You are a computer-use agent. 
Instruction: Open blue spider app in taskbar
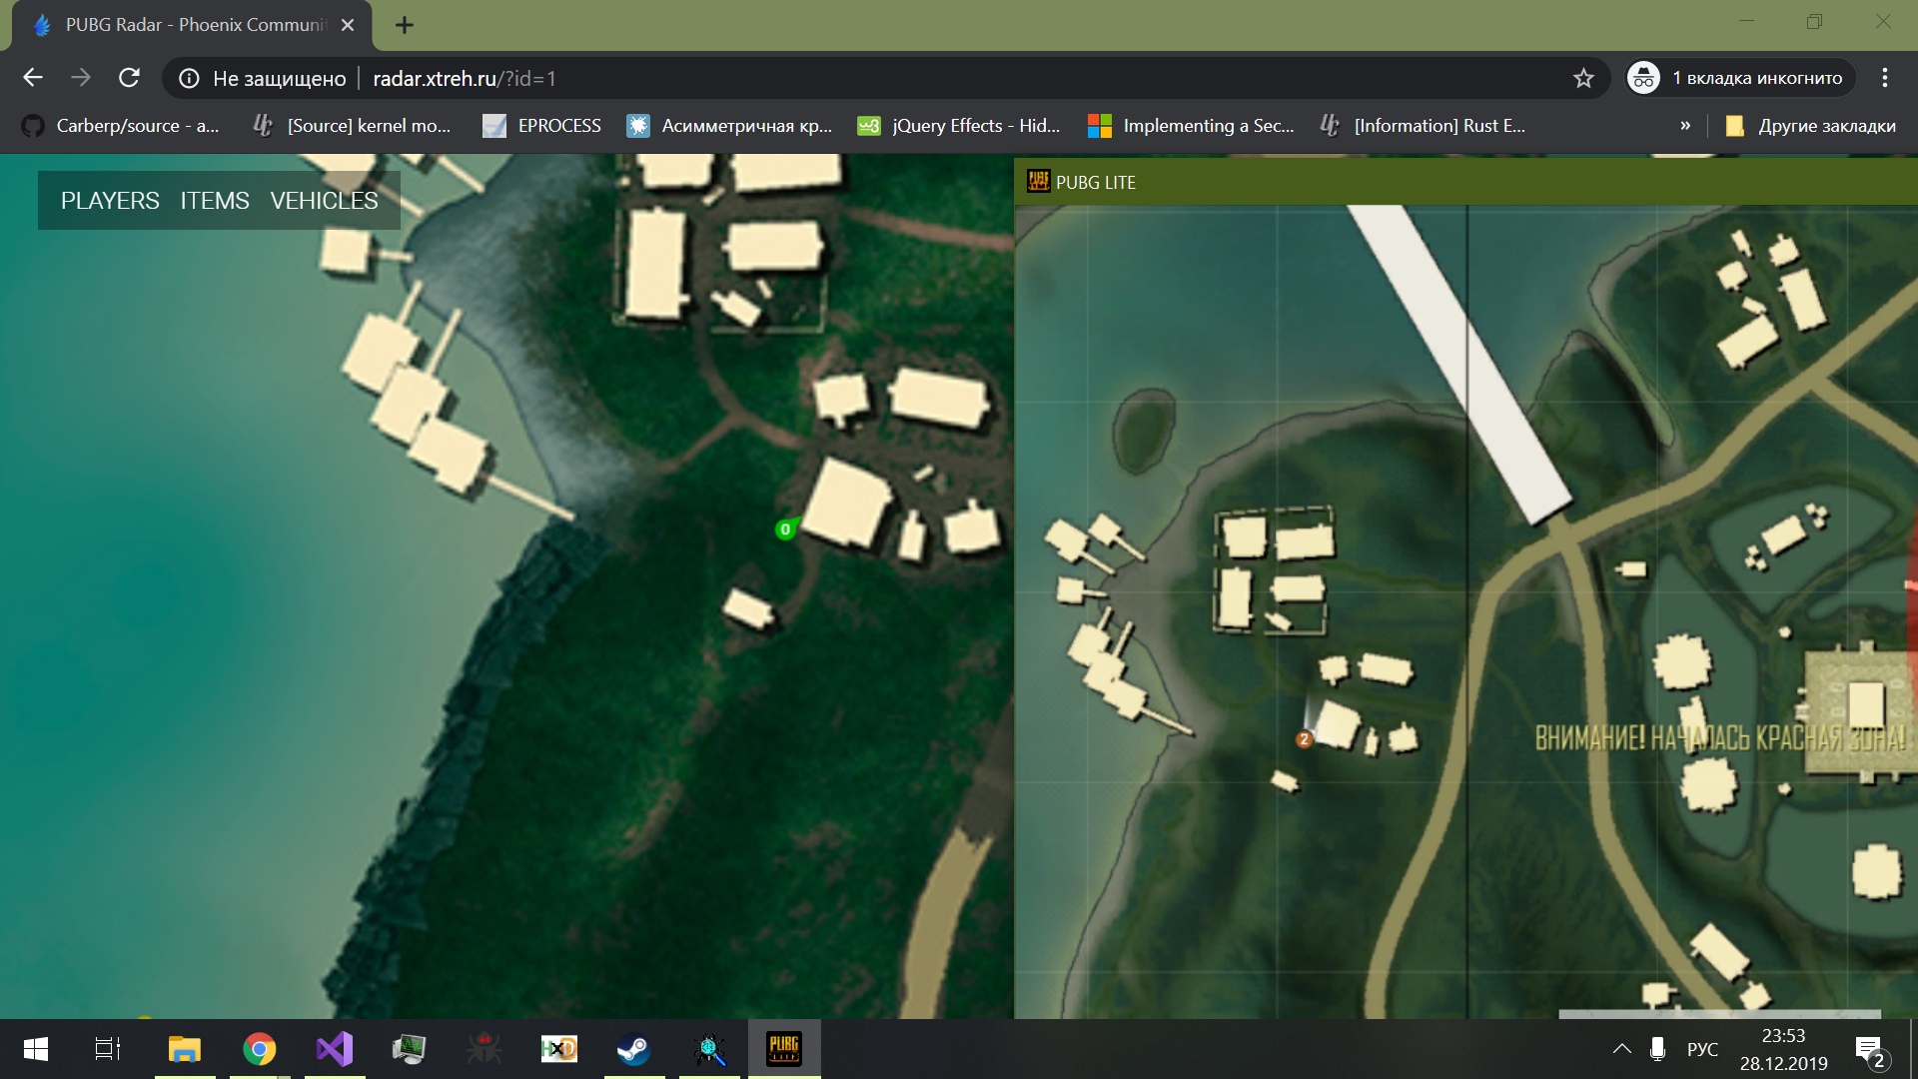tap(710, 1049)
